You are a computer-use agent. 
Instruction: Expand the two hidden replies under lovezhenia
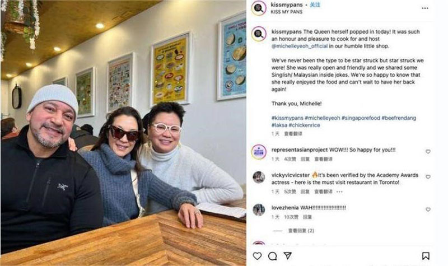click(x=301, y=231)
